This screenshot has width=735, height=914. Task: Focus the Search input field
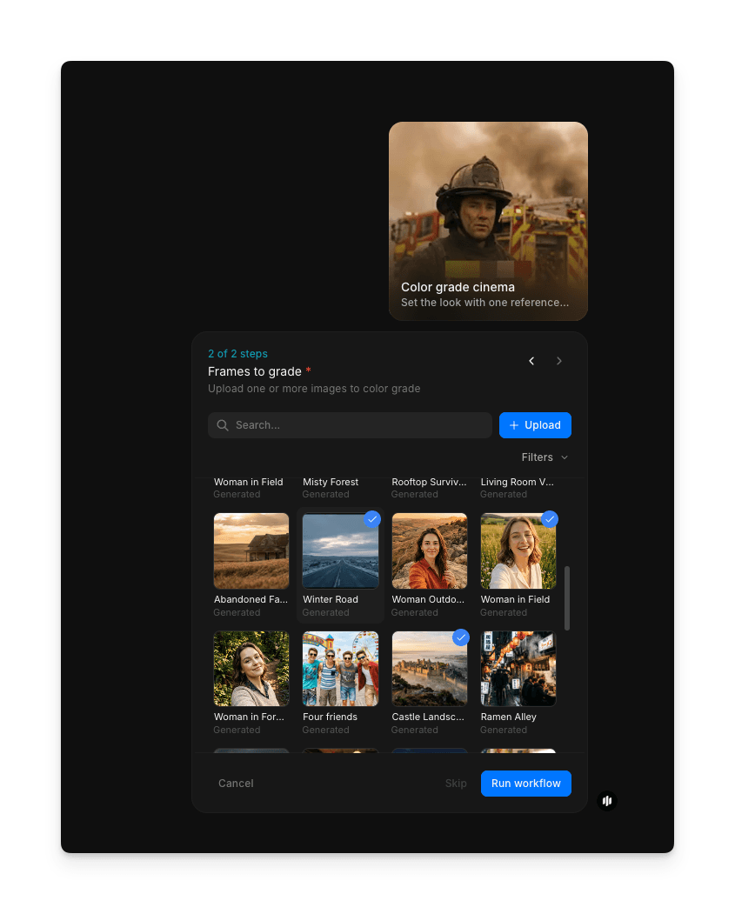[x=357, y=425]
